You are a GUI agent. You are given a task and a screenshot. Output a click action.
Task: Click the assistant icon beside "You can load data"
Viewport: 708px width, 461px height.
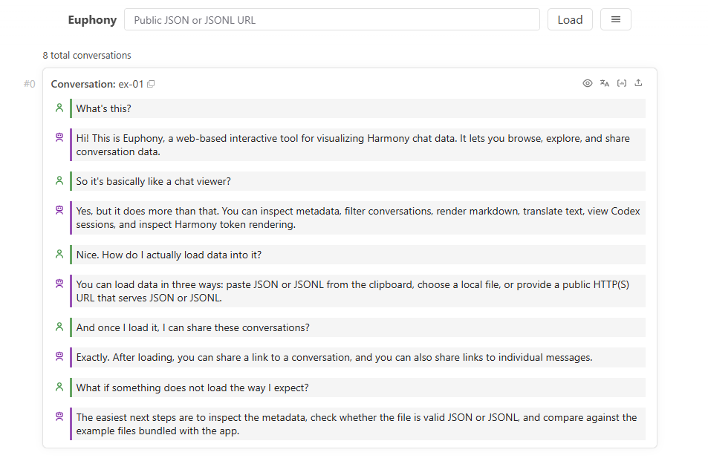(x=59, y=284)
